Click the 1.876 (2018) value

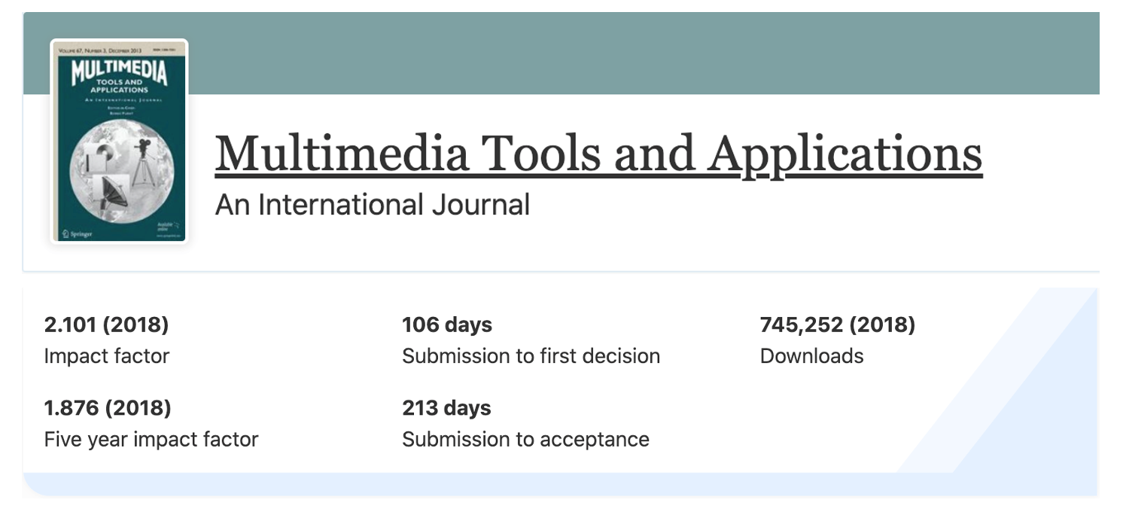click(x=108, y=408)
